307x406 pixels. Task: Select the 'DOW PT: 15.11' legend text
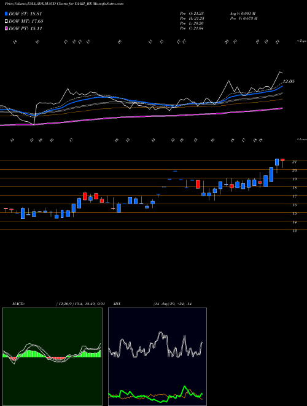pyautogui.click(x=25, y=28)
